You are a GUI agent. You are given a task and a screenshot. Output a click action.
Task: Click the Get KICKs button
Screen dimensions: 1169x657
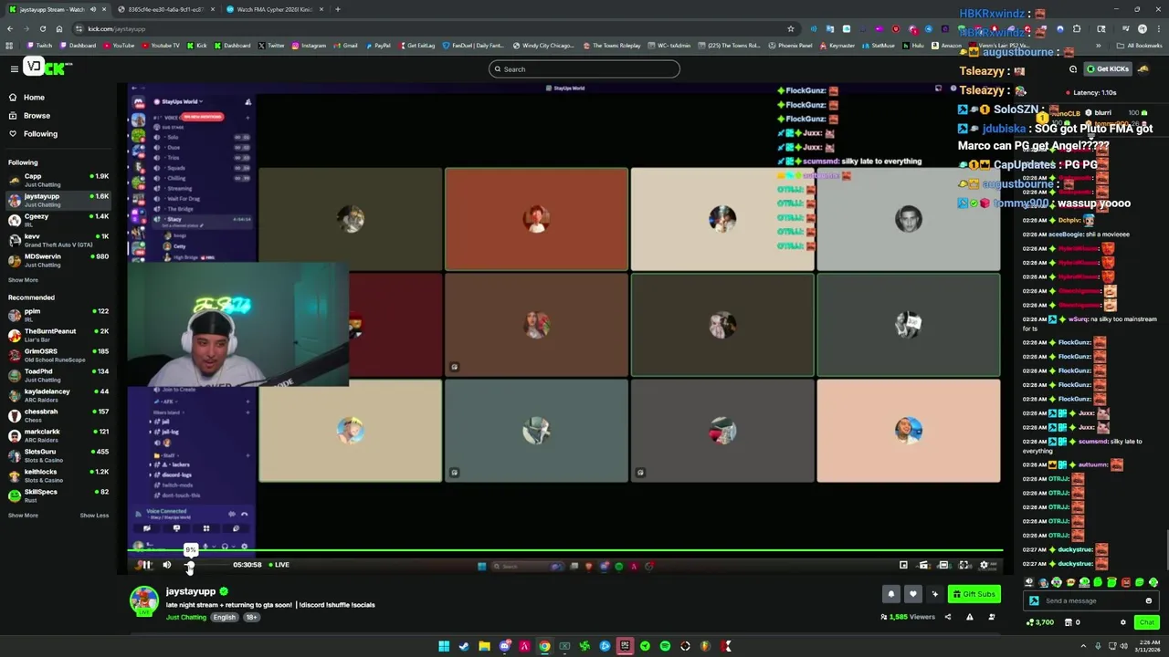pos(1107,69)
